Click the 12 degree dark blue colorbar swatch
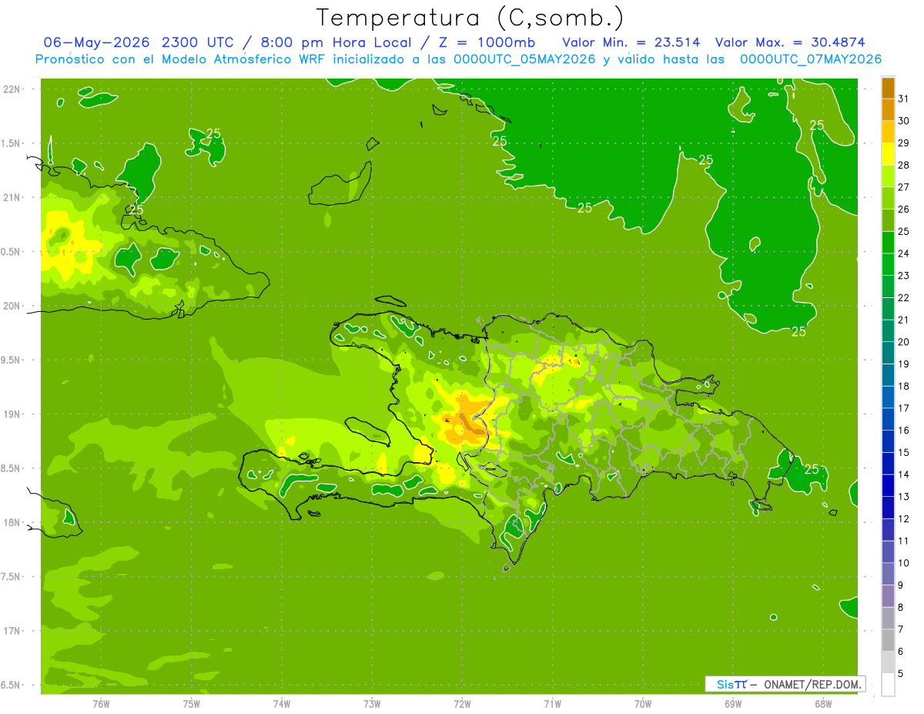This screenshot has height=714, width=924. coord(888,508)
